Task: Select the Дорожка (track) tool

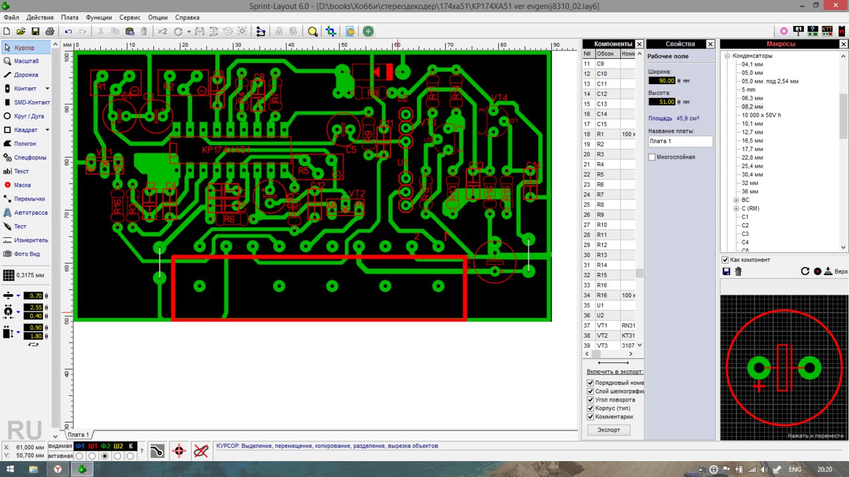Action: point(26,75)
